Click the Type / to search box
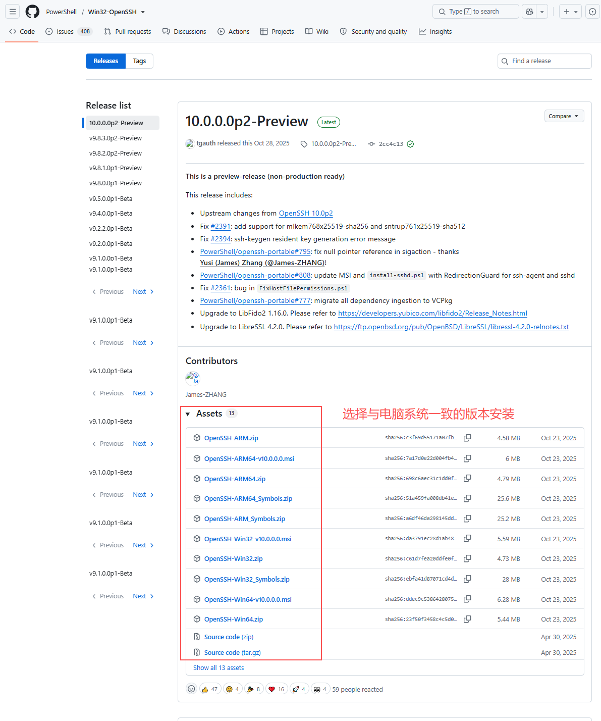Viewport: 601px width, 721px height. pos(475,12)
